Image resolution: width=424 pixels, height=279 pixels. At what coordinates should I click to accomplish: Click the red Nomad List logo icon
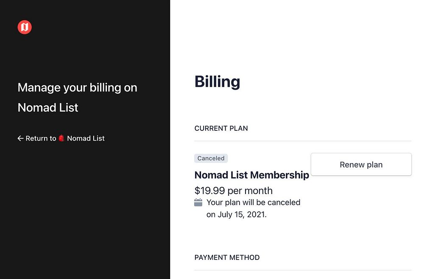(25, 27)
